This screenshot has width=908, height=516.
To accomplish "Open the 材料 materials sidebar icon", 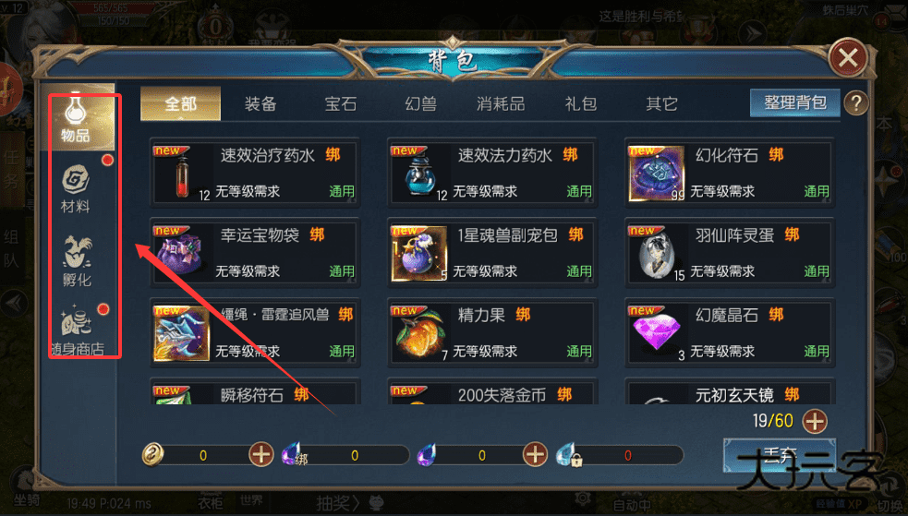I will click(x=76, y=188).
